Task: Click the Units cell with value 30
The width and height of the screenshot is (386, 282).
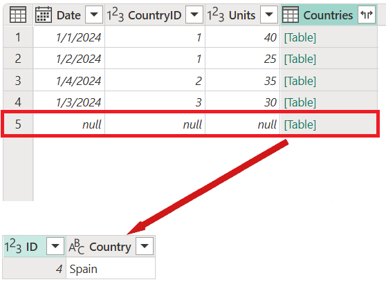Action: [x=243, y=102]
